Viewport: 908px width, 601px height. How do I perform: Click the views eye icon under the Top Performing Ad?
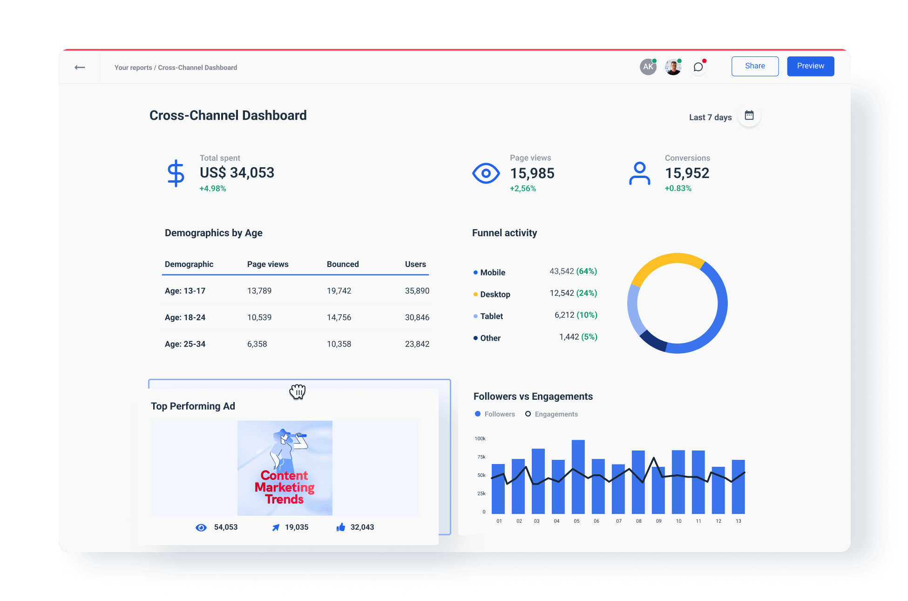[201, 527]
